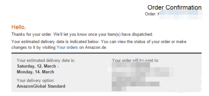Select the AmazonGlobal Standard text
The width and height of the screenshot is (209, 96).
pos(41,86)
